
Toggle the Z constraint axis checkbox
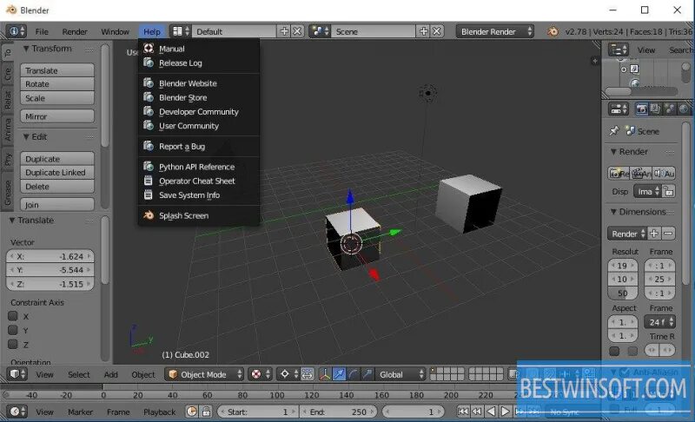pyautogui.click(x=13, y=344)
